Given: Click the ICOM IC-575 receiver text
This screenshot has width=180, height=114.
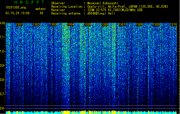Looking at the screenshot, I should pyautogui.click(x=115, y=10).
